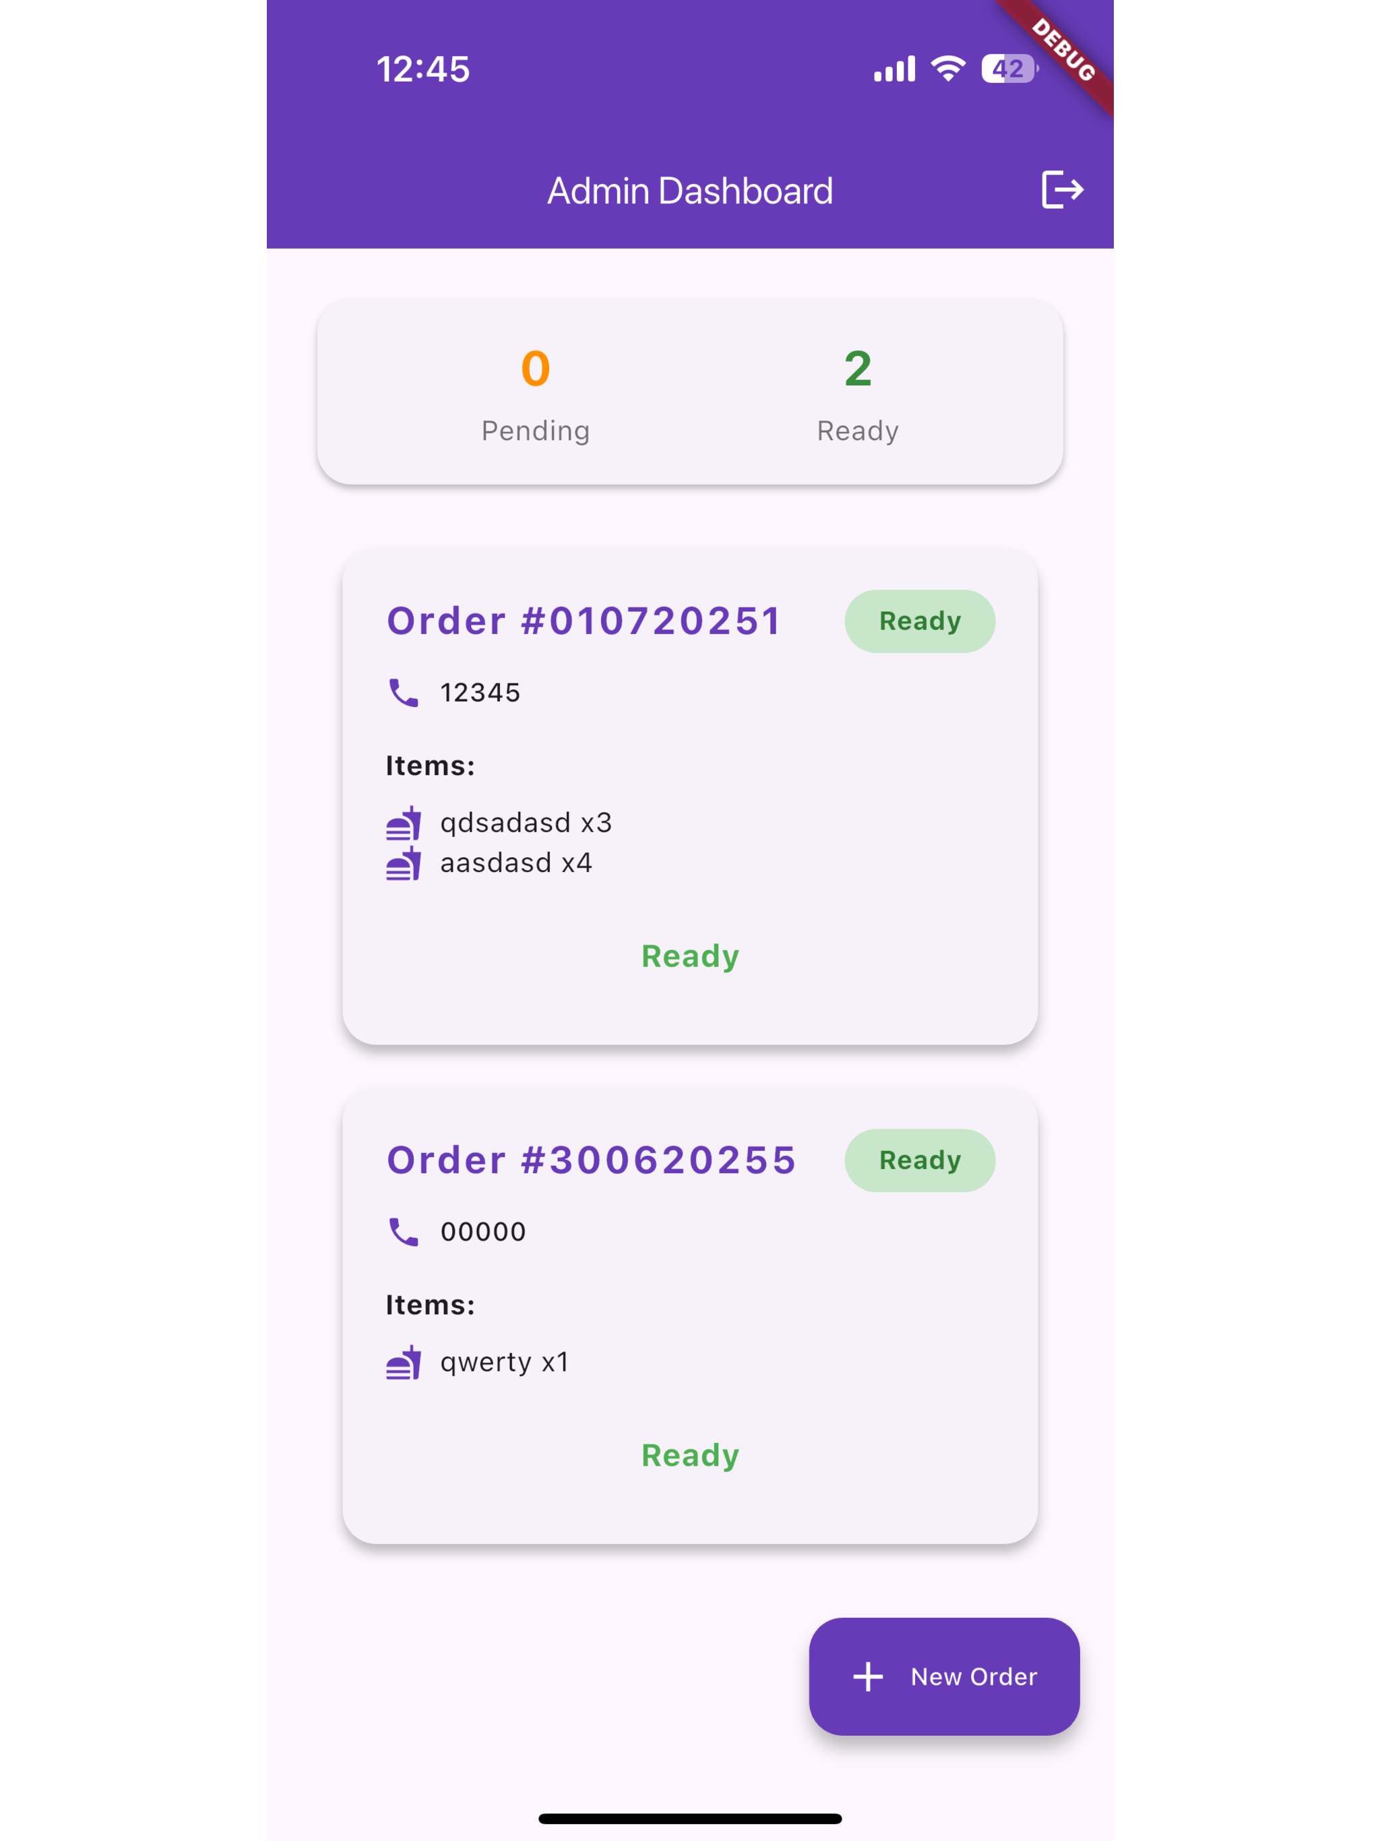Tap the phone icon beside 00000
Viewport: 1380px width, 1841px height.
pyautogui.click(x=404, y=1232)
